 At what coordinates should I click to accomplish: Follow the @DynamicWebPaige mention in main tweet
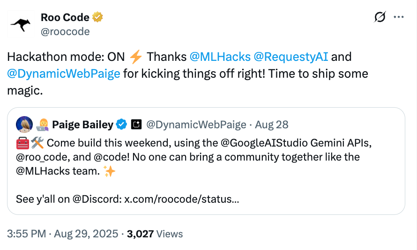pyautogui.click(x=64, y=74)
